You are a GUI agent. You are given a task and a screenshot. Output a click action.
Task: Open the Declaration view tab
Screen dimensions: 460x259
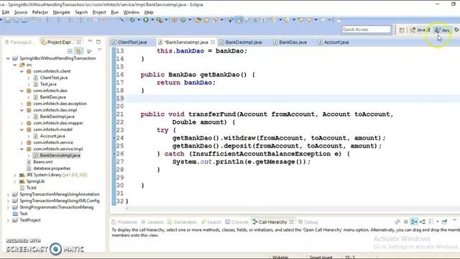pos(182,222)
